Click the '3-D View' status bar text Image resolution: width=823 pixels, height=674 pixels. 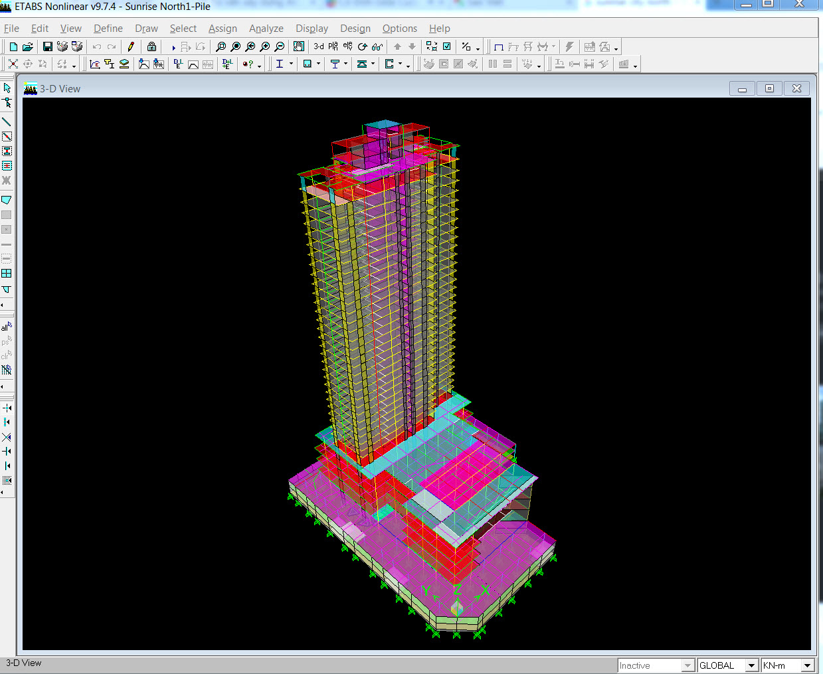point(24,663)
